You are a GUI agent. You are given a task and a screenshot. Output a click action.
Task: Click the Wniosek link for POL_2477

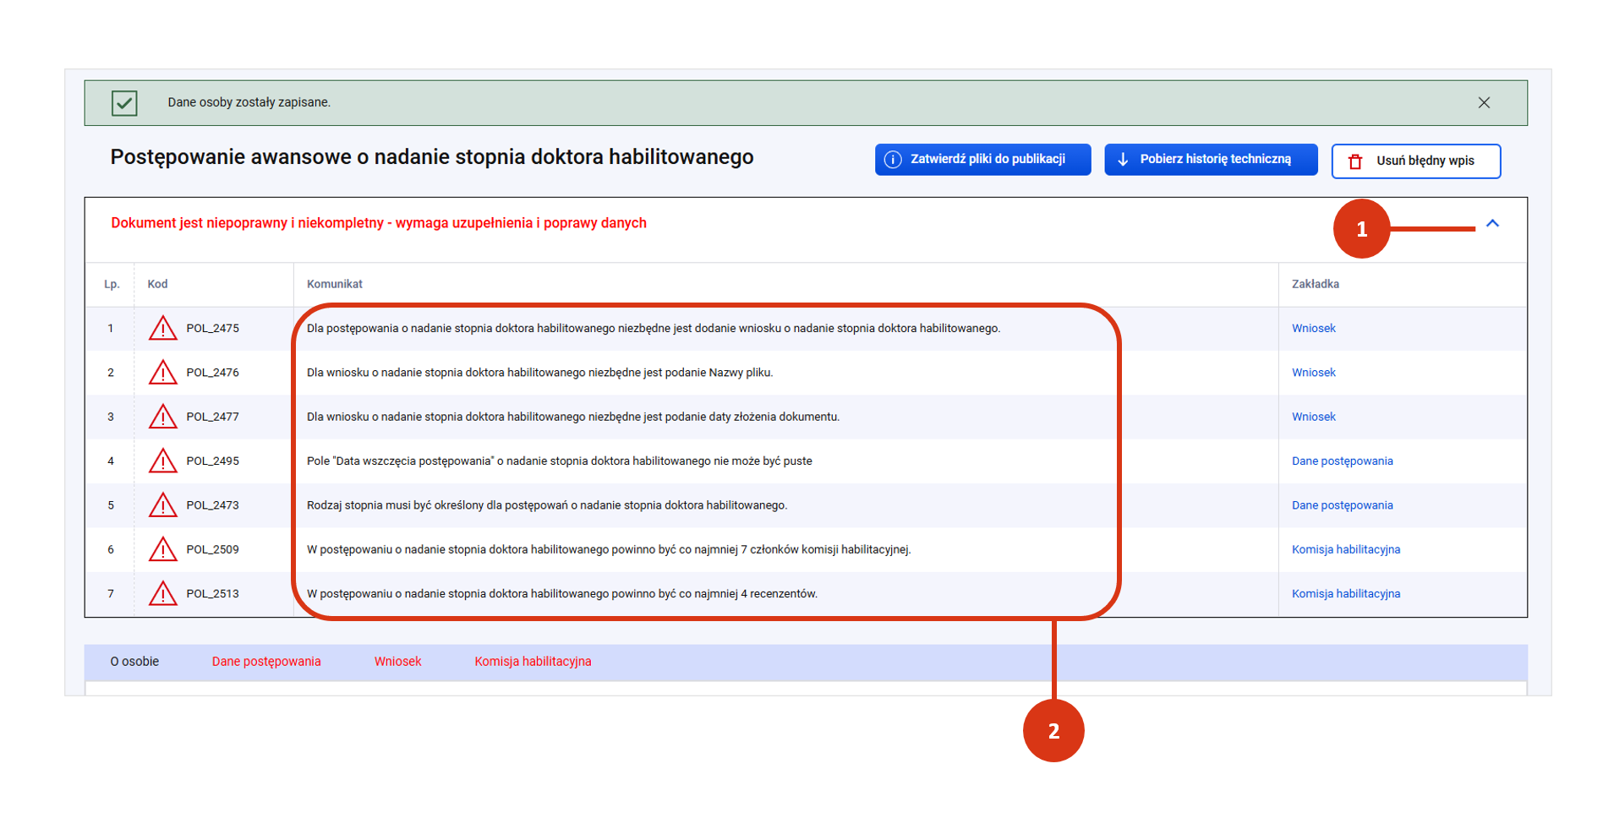pos(1313,417)
